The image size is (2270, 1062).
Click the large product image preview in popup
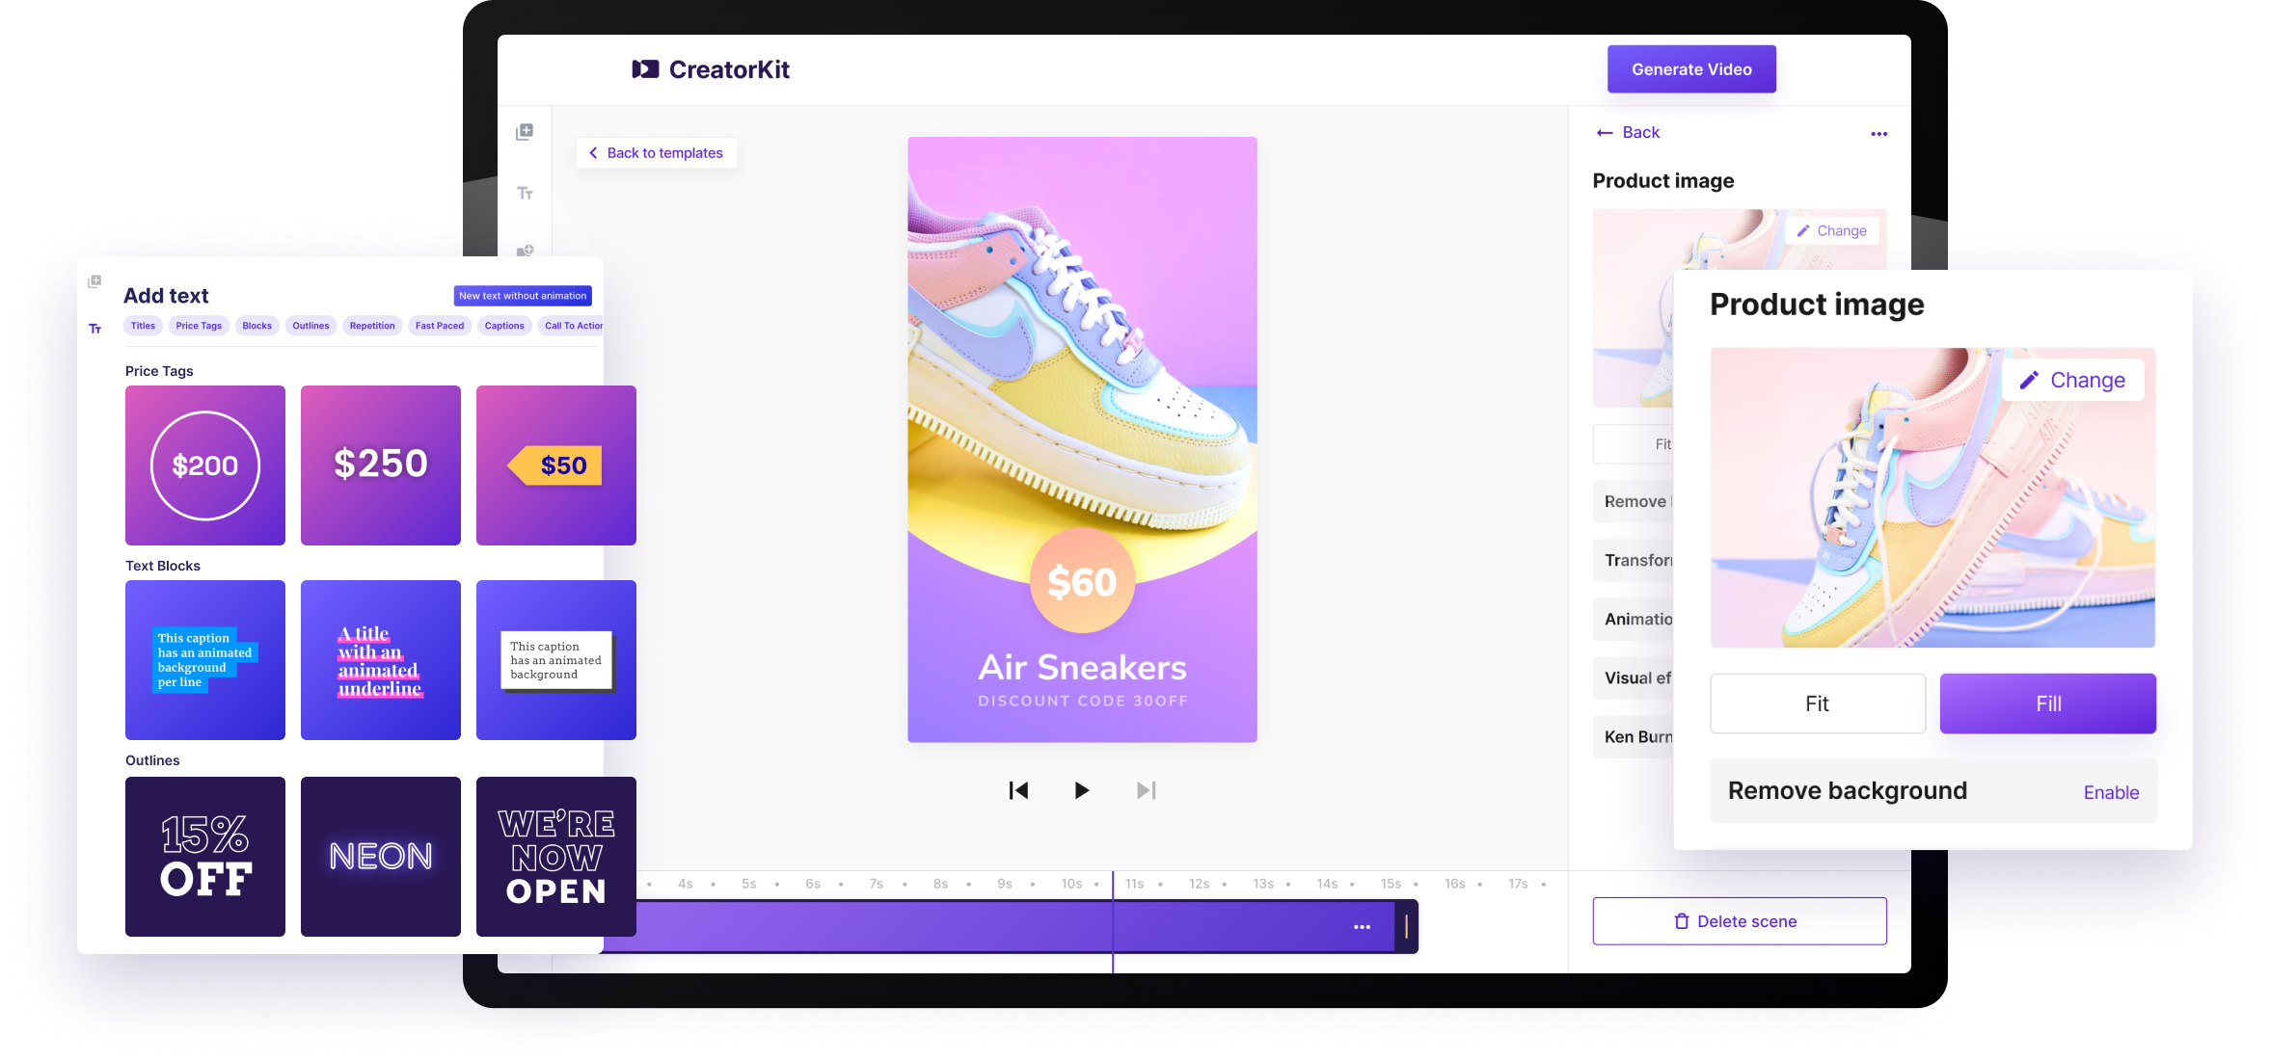click(1932, 497)
